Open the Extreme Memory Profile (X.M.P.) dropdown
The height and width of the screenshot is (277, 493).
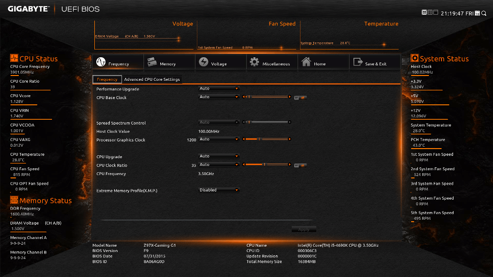tap(219, 190)
